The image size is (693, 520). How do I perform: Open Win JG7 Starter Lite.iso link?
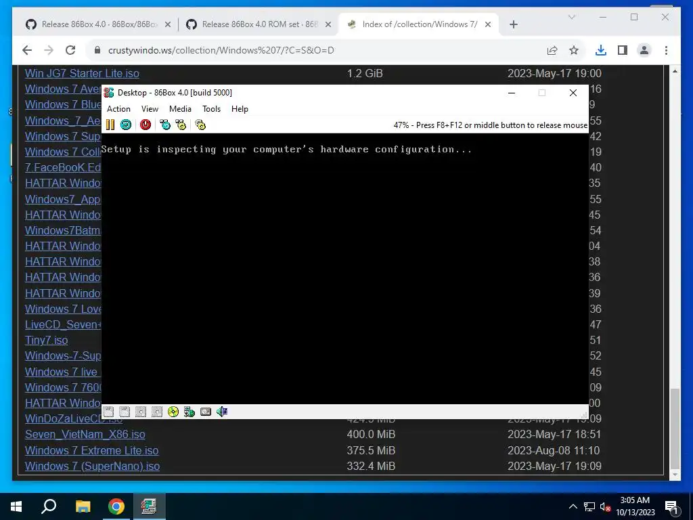(82, 73)
